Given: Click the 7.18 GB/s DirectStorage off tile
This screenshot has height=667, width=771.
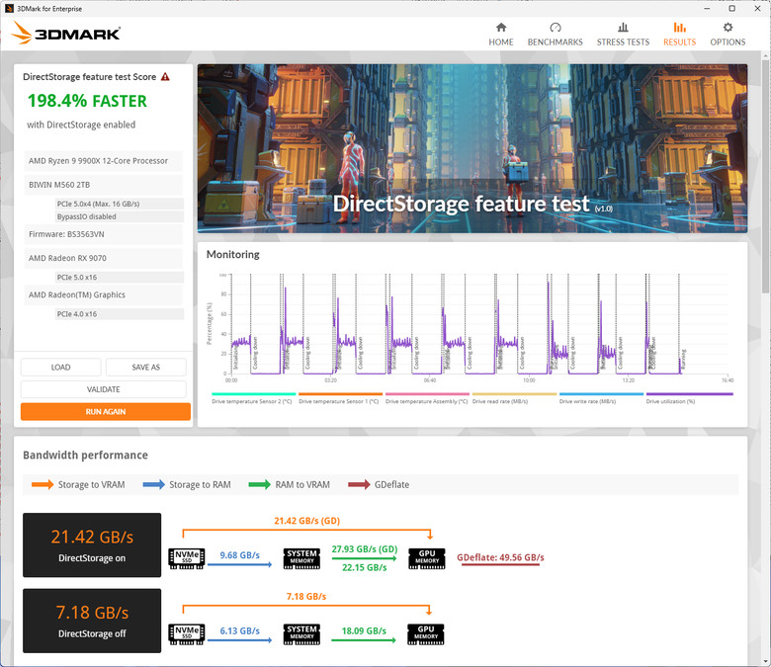Looking at the screenshot, I should tap(92, 621).
